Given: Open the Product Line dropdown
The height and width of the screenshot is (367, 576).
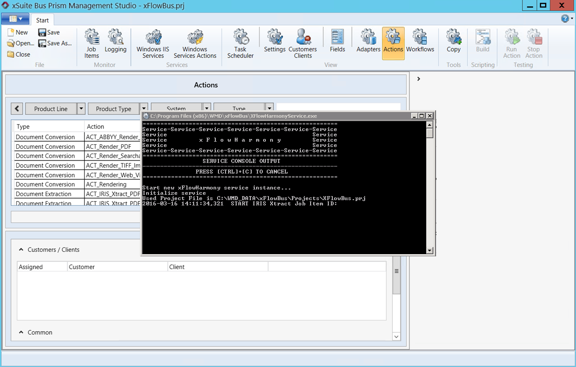Looking at the screenshot, I should click(82, 108).
